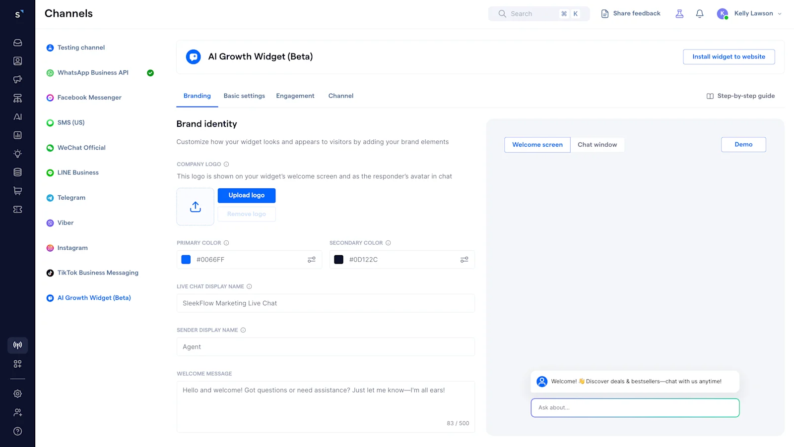
Task: Click Install widget to website
Action: 728,56
